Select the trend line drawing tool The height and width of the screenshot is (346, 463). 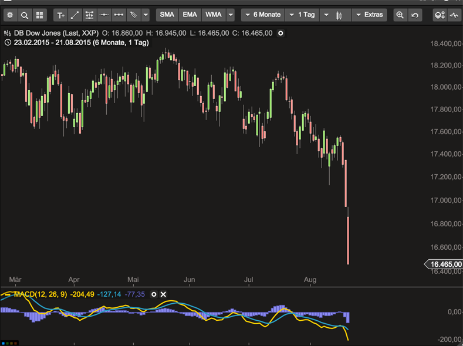click(x=75, y=15)
